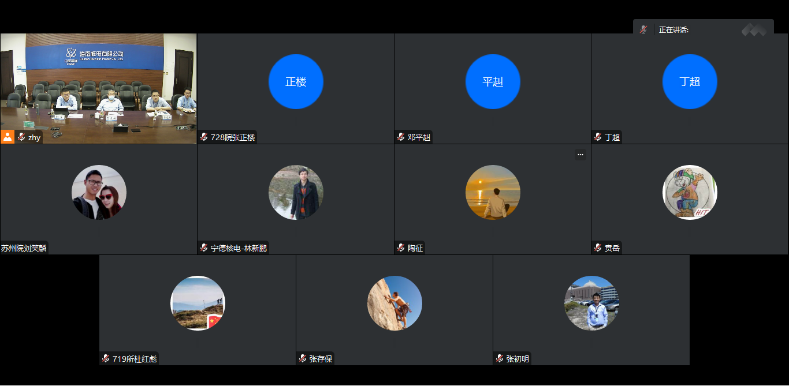Click muted microphone icon for 728院张正楼
Image resolution: width=789 pixels, height=386 pixels.
(x=204, y=137)
